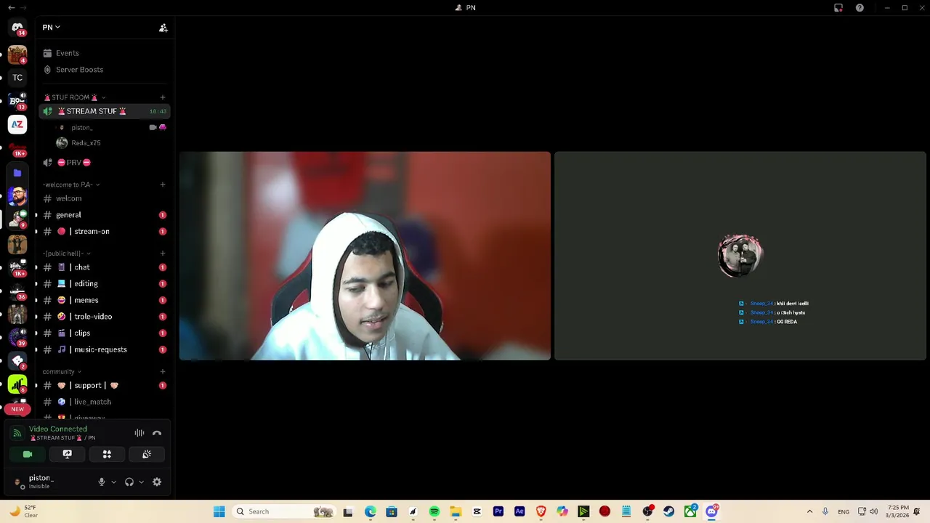The height and width of the screenshot is (523, 930).
Task: Toggle camera in voice panel
Action: click(x=28, y=454)
